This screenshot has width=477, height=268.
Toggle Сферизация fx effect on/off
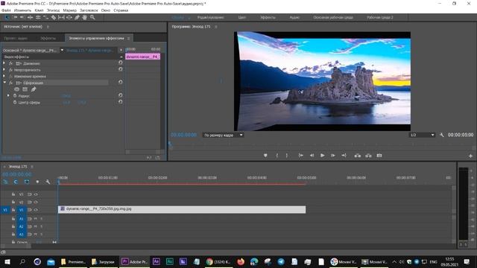[10, 83]
